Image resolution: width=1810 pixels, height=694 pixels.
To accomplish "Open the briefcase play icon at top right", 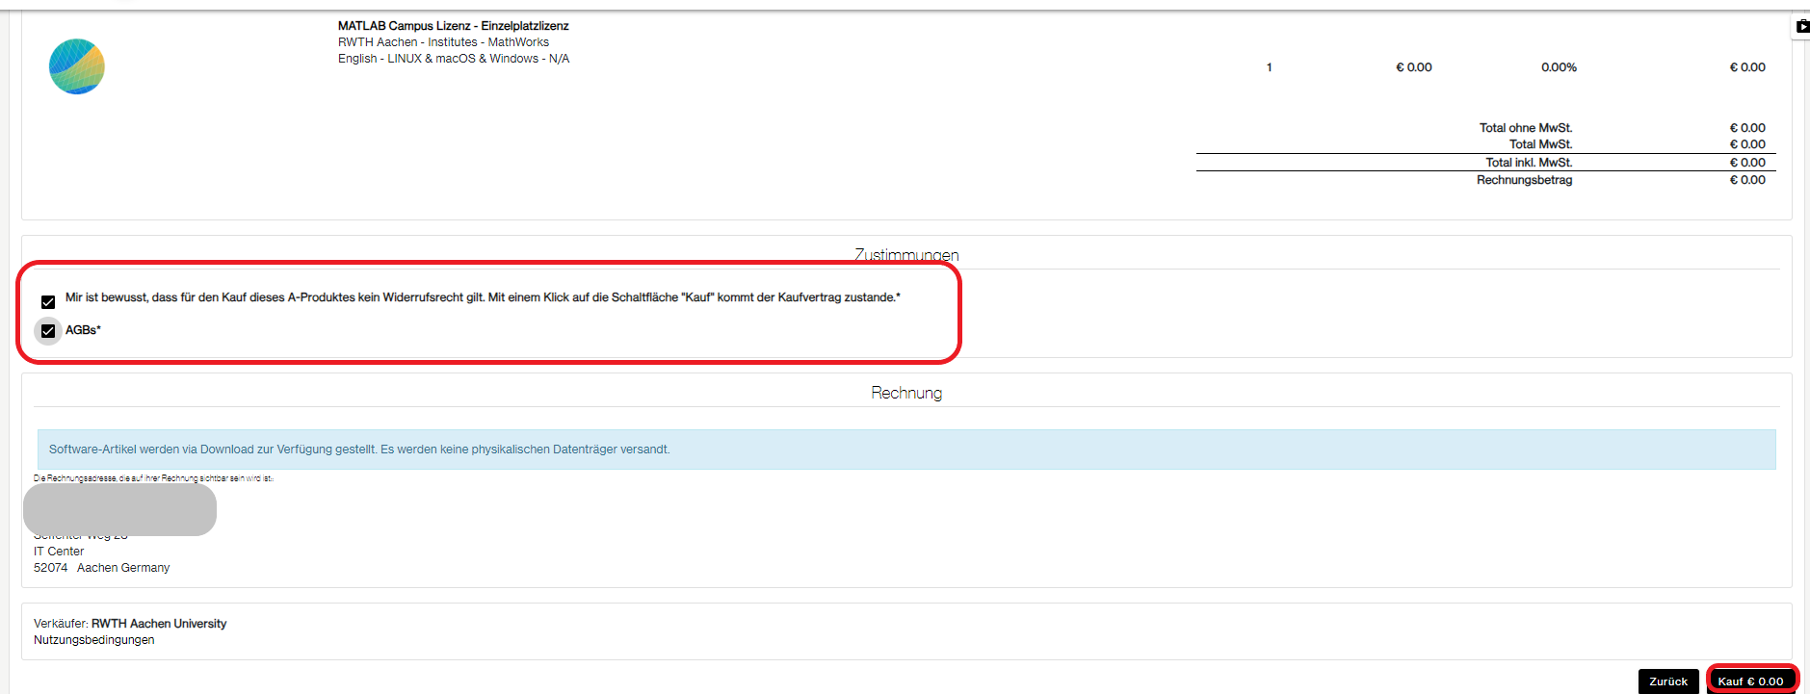I will [1801, 27].
